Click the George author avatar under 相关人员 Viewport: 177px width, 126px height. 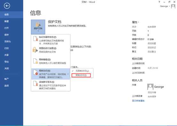pos(150,87)
